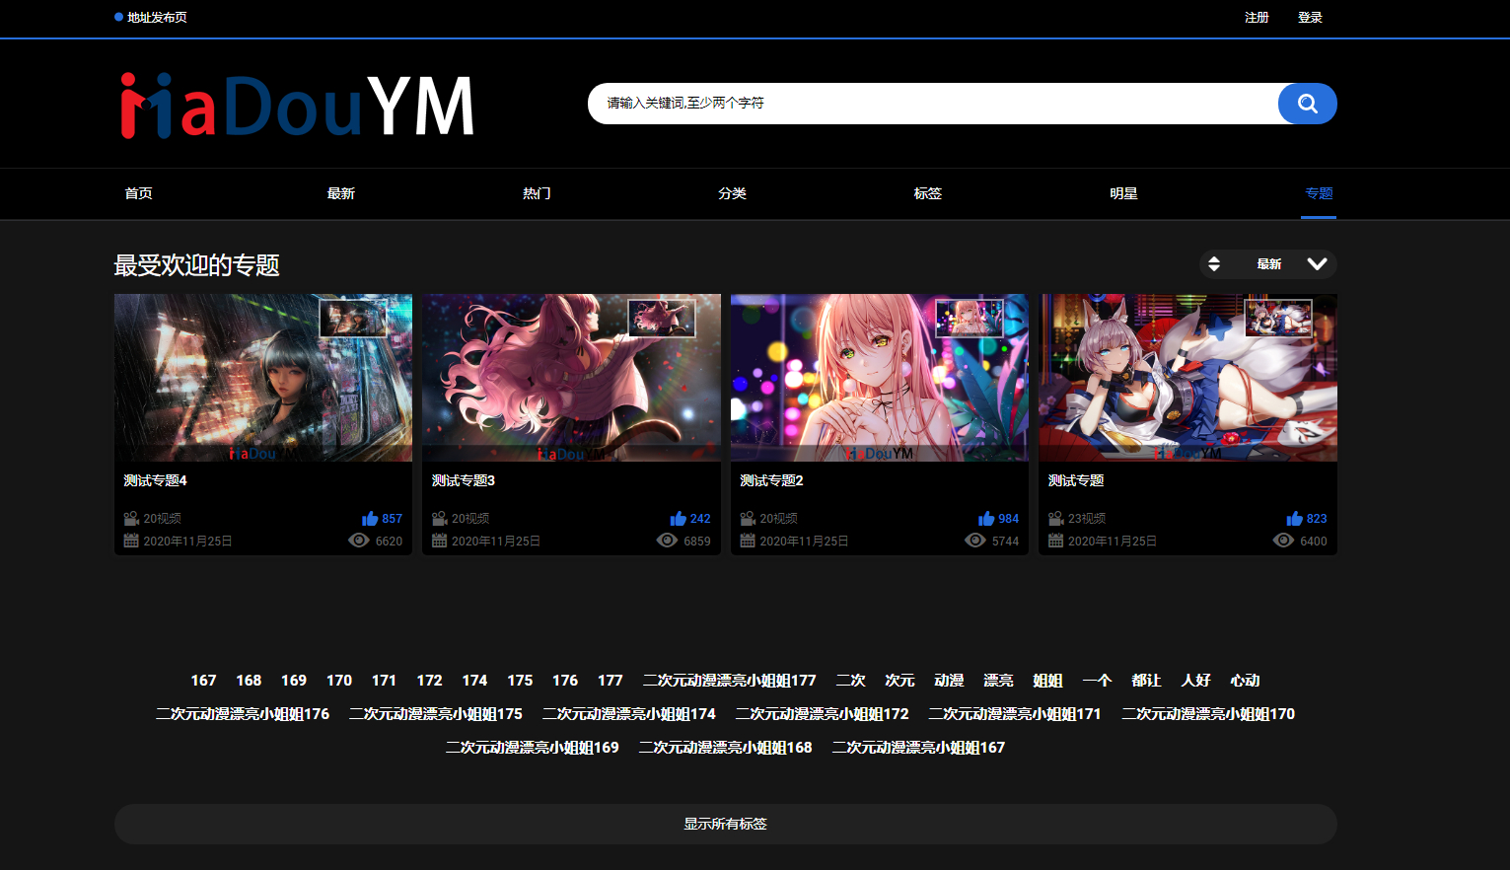Select the 分类 navigation tab

point(733,193)
